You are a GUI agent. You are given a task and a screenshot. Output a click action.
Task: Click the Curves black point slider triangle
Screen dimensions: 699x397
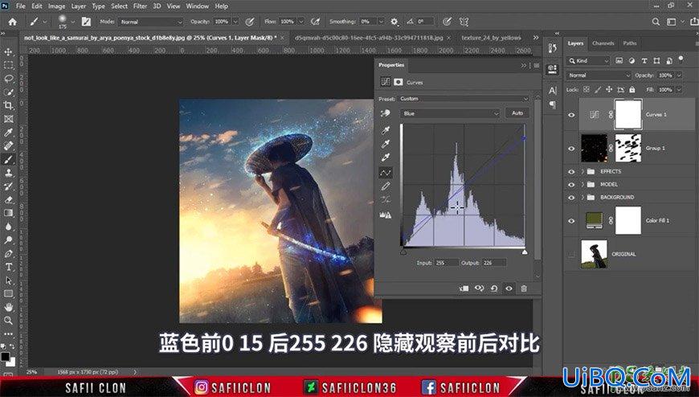pos(403,252)
